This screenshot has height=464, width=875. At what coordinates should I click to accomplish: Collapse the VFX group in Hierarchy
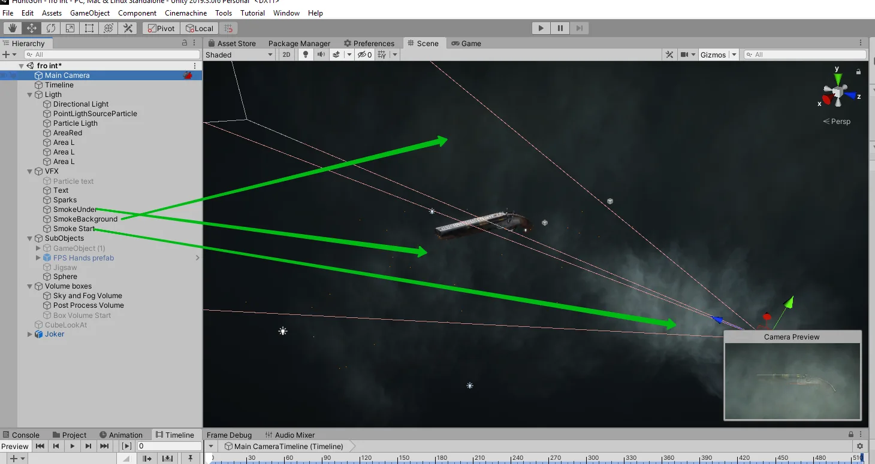point(30,171)
